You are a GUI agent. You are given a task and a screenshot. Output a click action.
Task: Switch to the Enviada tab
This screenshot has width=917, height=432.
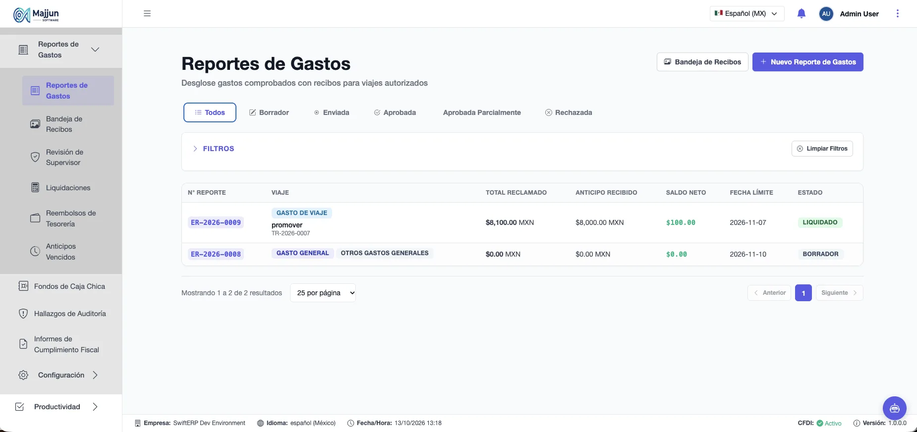(x=332, y=112)
